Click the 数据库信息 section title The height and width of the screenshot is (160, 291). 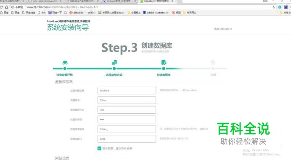pyautogui.click(x=64, y=82)
